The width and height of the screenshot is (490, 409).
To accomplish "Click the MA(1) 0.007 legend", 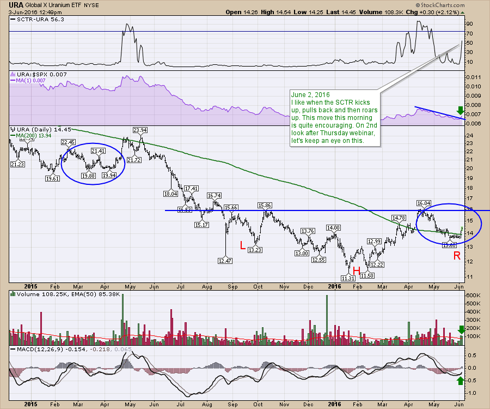I will point(28,80).
